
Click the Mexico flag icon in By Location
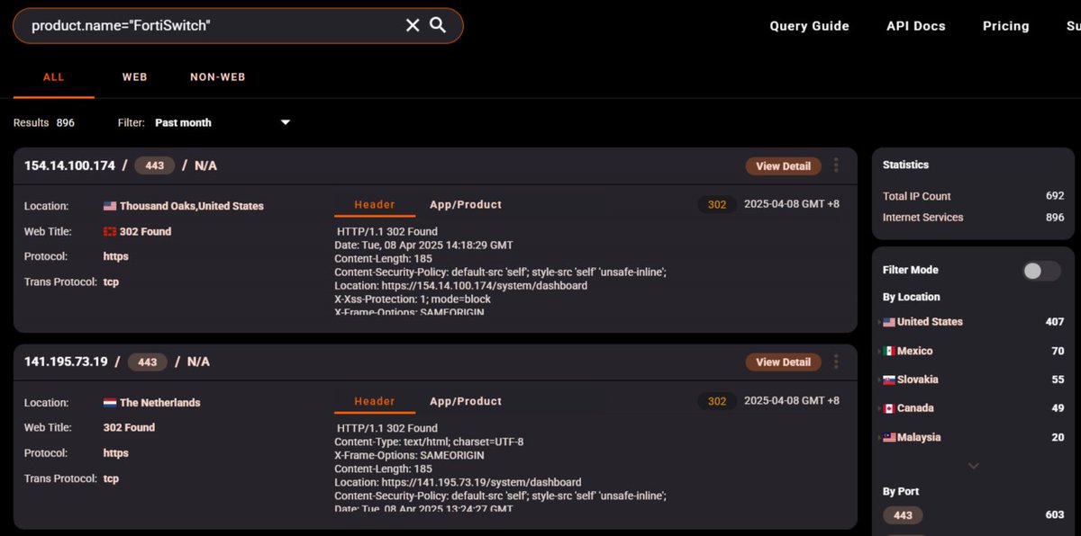[889, 351]
